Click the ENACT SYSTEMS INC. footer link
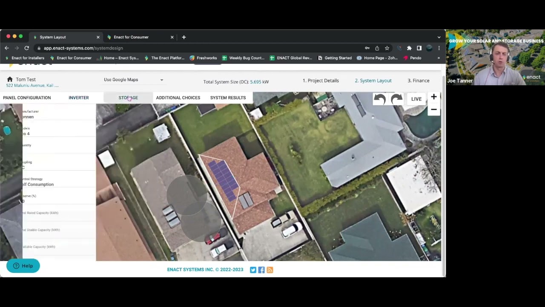The image size is (545, 307). coord(205,269)
